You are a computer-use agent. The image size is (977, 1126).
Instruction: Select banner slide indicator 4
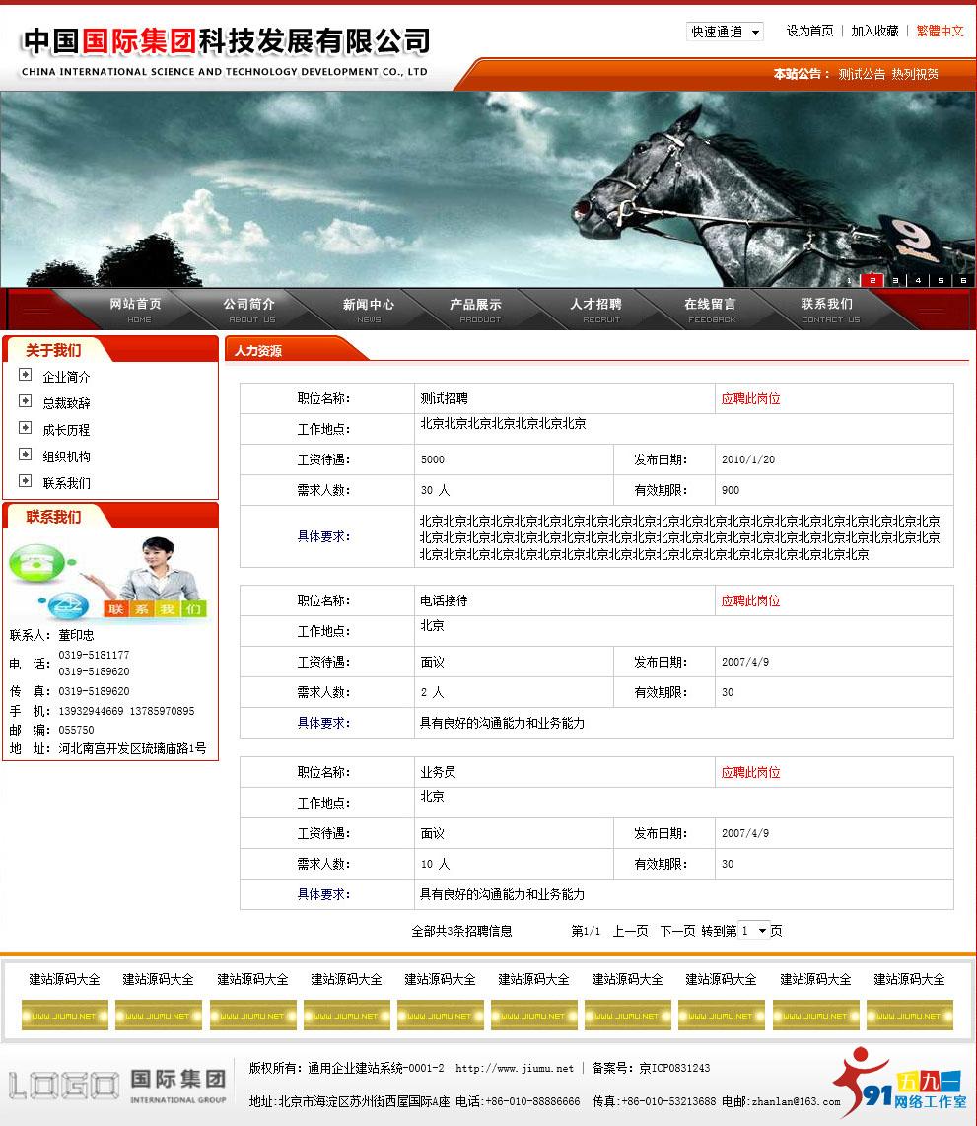[x=916, y=280]
